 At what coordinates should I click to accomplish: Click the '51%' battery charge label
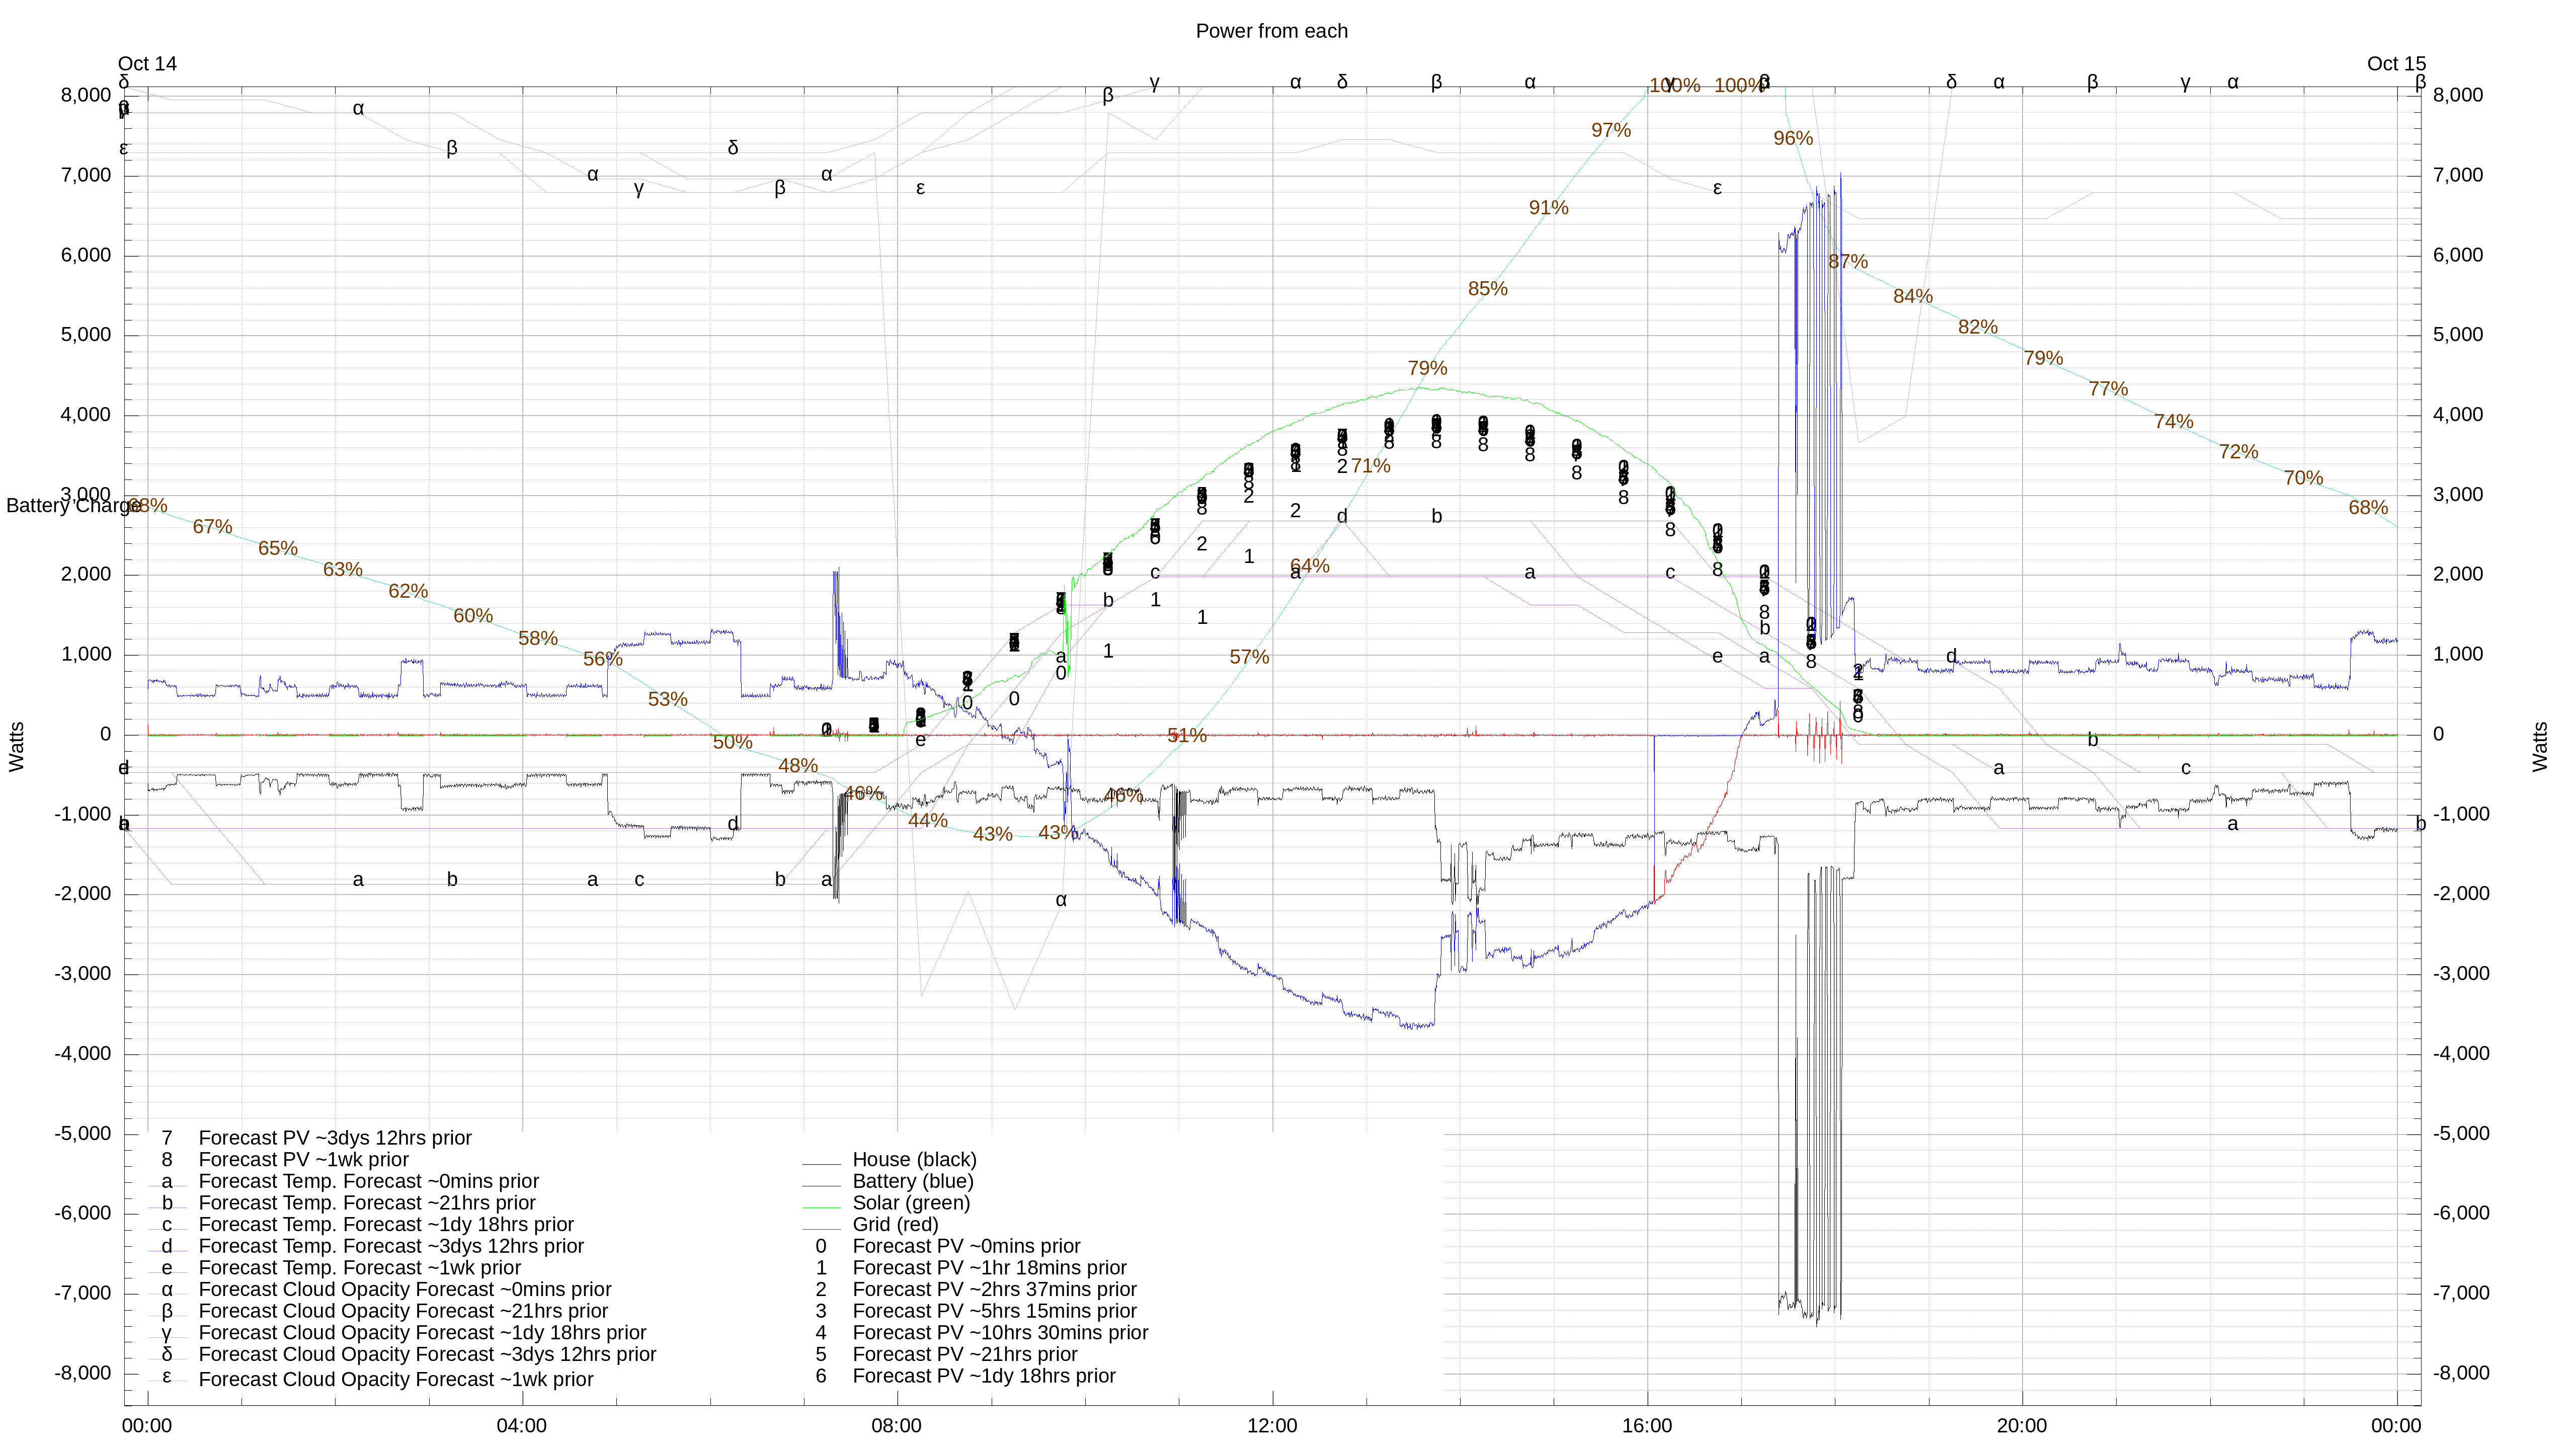(x=1187, y=736)
